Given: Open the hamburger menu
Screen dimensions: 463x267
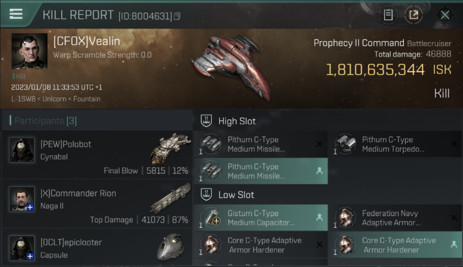Looking at the screenshot, I should (16, 14).
